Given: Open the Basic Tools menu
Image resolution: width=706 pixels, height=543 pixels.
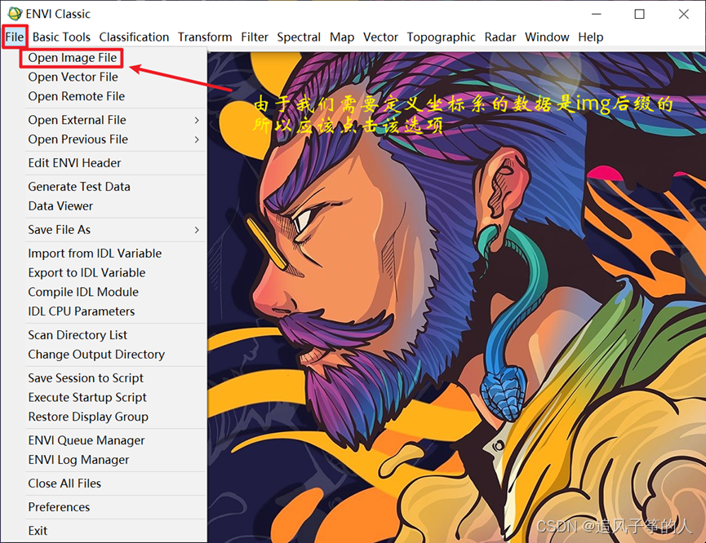Looking at the screenshot, I should click(61, 37).
